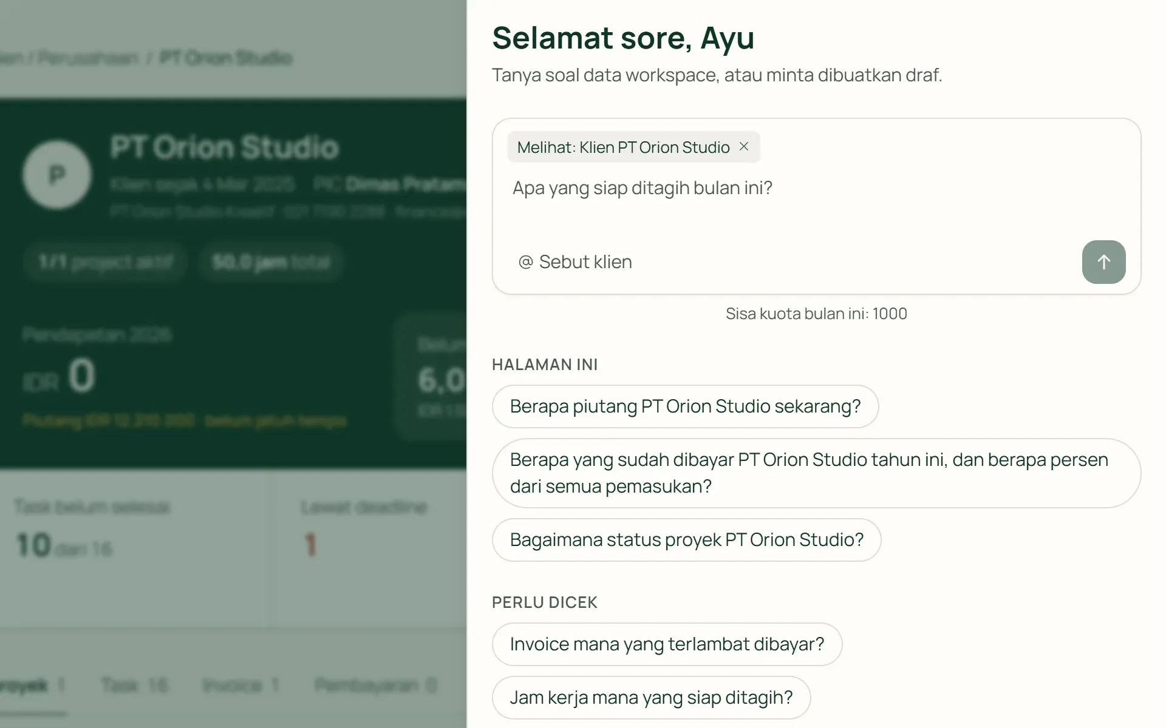Image resolution: width=1166 pixels, height=728 pixels.
Task: Open the Invoice tab in the background page
Action: point(240,686)
